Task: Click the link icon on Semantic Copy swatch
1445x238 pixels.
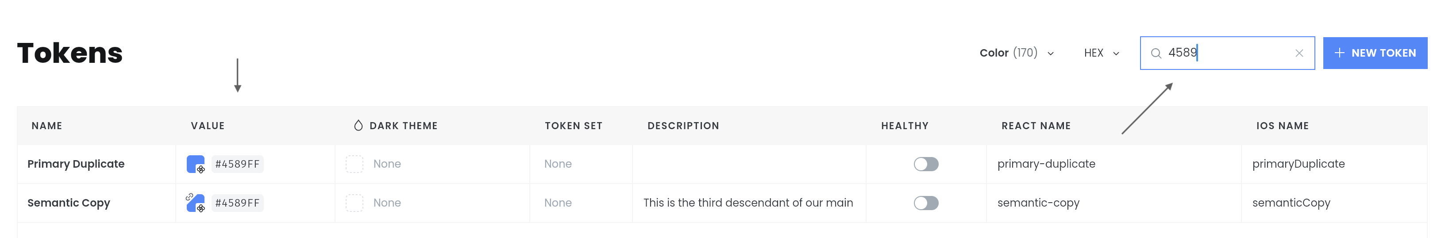Action: (189, 197)
